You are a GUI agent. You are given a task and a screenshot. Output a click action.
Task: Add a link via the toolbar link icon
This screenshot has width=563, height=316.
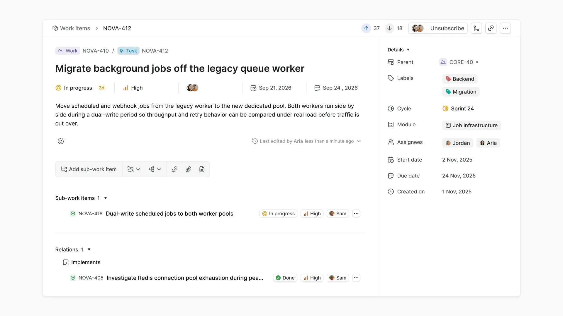pyautogui.click(x=174, y=169)
